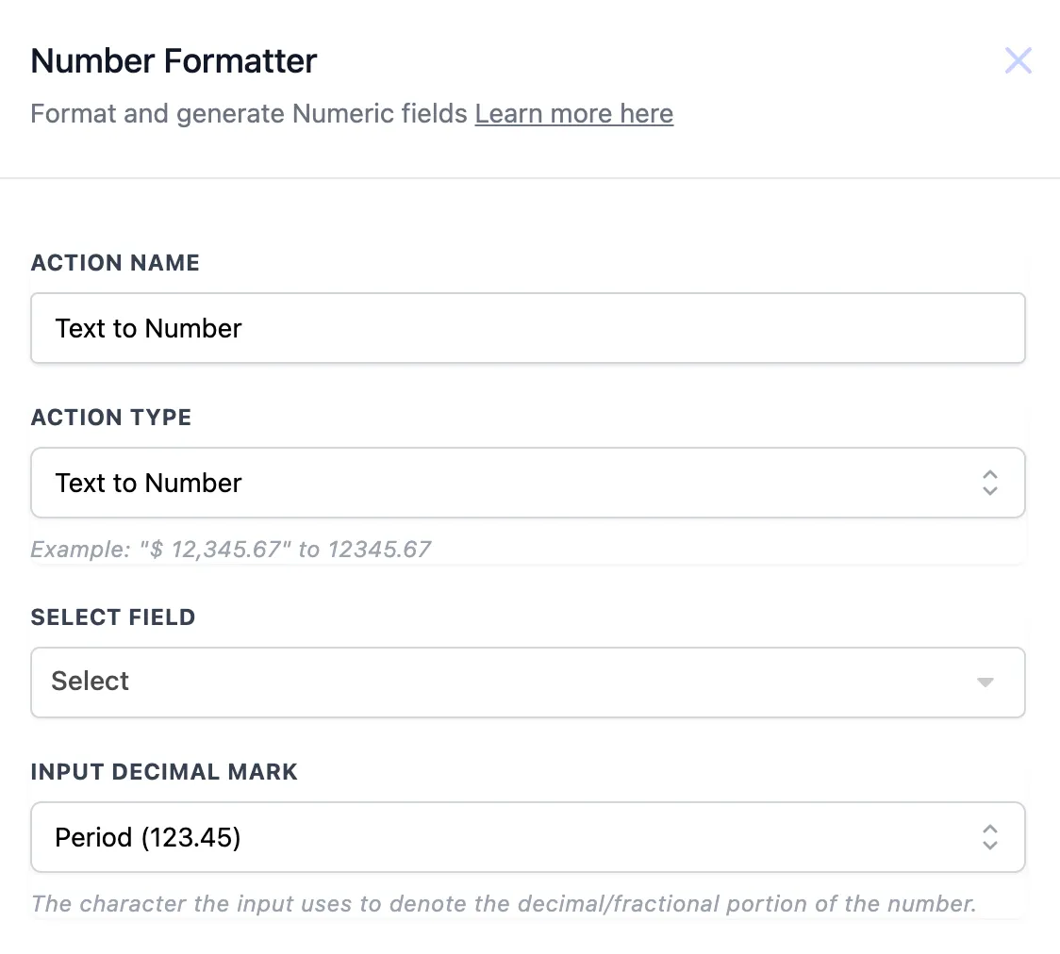
Task: Click the 'Select' placeholder text
Action: click(90, 681)
